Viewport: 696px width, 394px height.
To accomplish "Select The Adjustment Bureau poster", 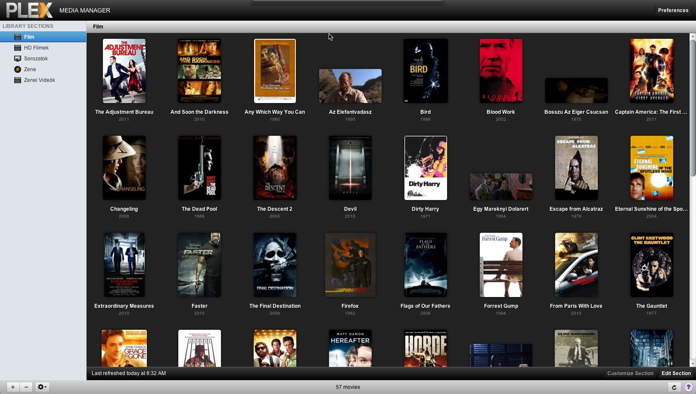I will [124, 71].
